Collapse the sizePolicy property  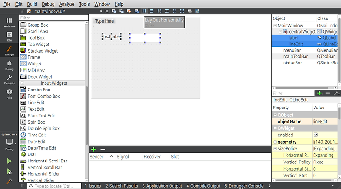(275, 149)
